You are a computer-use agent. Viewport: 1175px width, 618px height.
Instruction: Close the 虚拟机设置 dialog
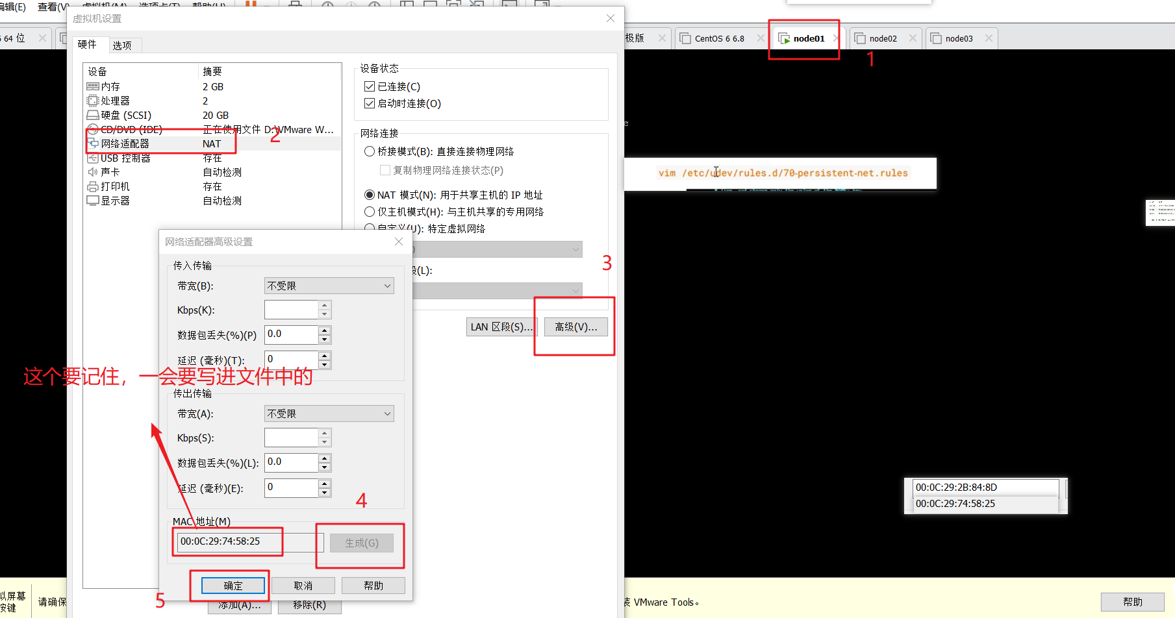pyautogui.click(x=611, y=18)
